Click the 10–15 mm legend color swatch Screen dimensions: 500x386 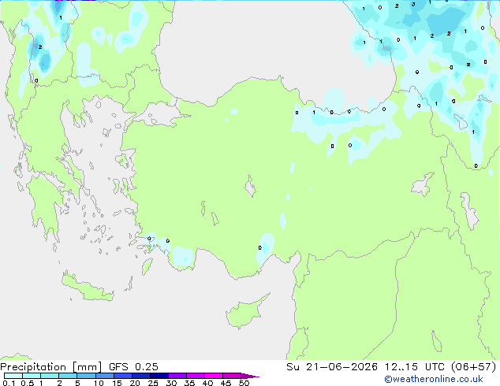point(104,376)
